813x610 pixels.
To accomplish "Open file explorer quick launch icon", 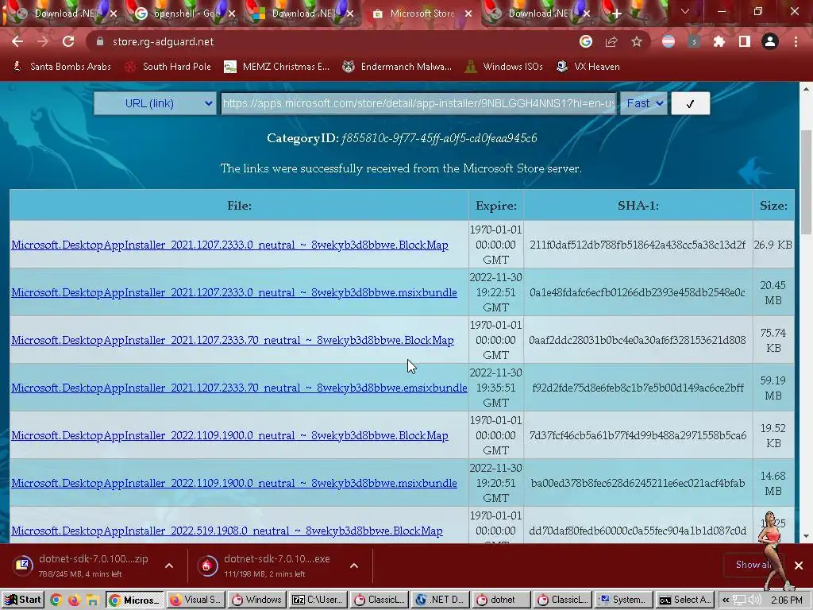I will pyautogui.click(x=92, y=600).
